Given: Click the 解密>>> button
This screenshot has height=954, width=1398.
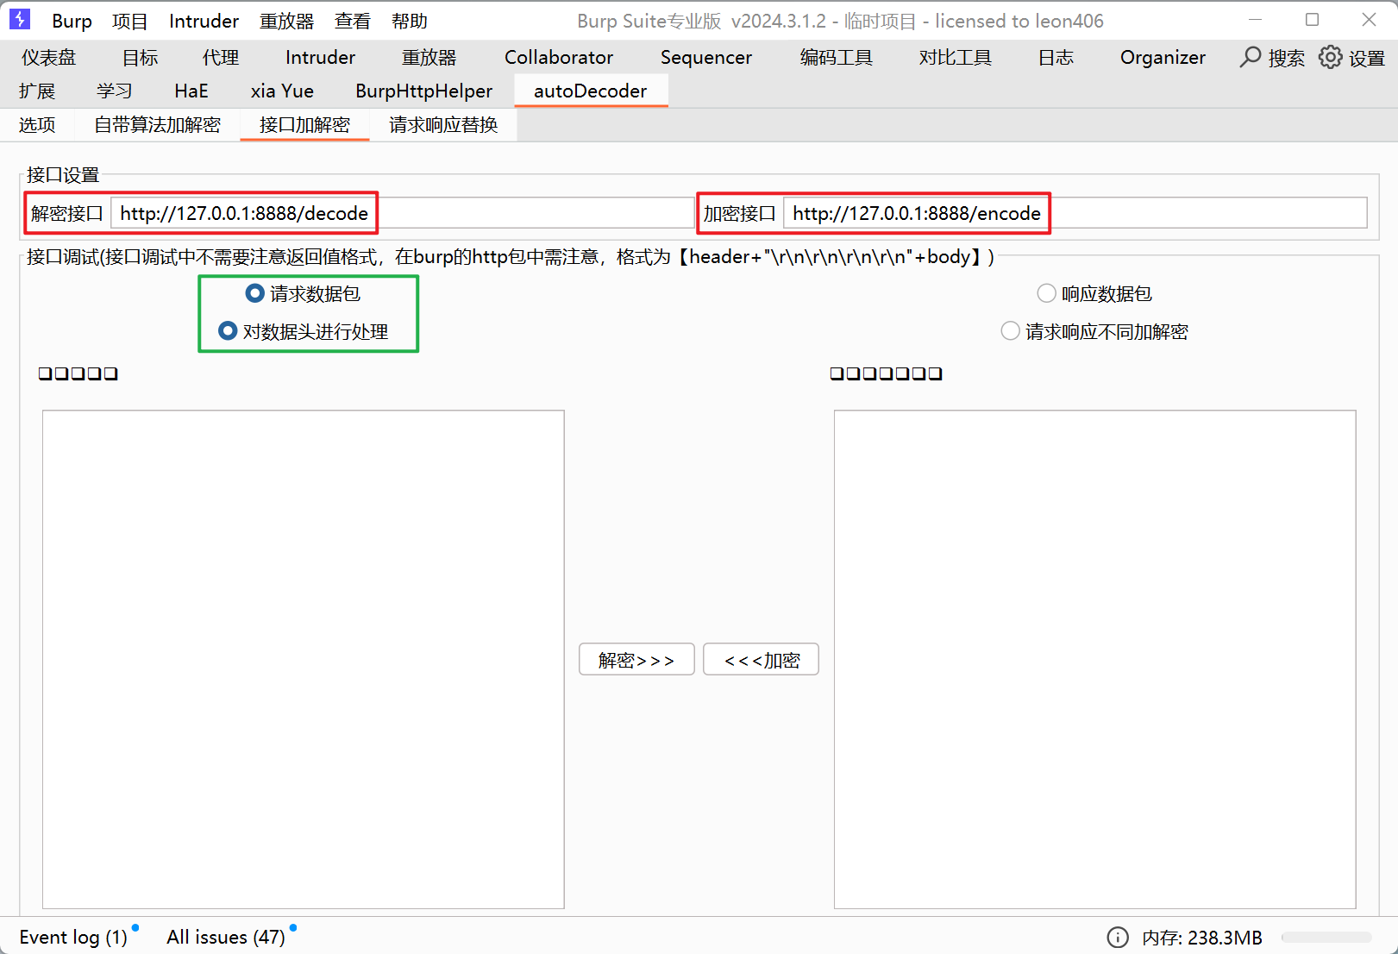Looking at the screenshot, I should 636,660.
